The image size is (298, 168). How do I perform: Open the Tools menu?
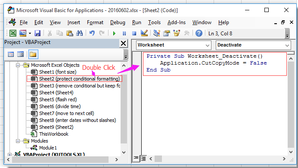pyautogui.click(x=154, y=22)
